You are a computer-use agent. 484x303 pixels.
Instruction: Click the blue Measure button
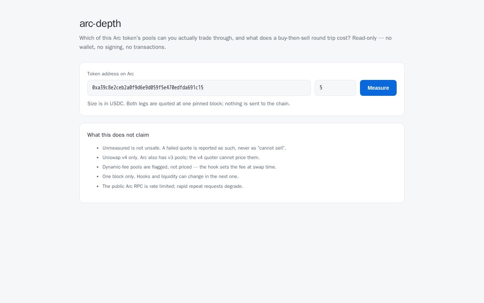pos(378,88)
